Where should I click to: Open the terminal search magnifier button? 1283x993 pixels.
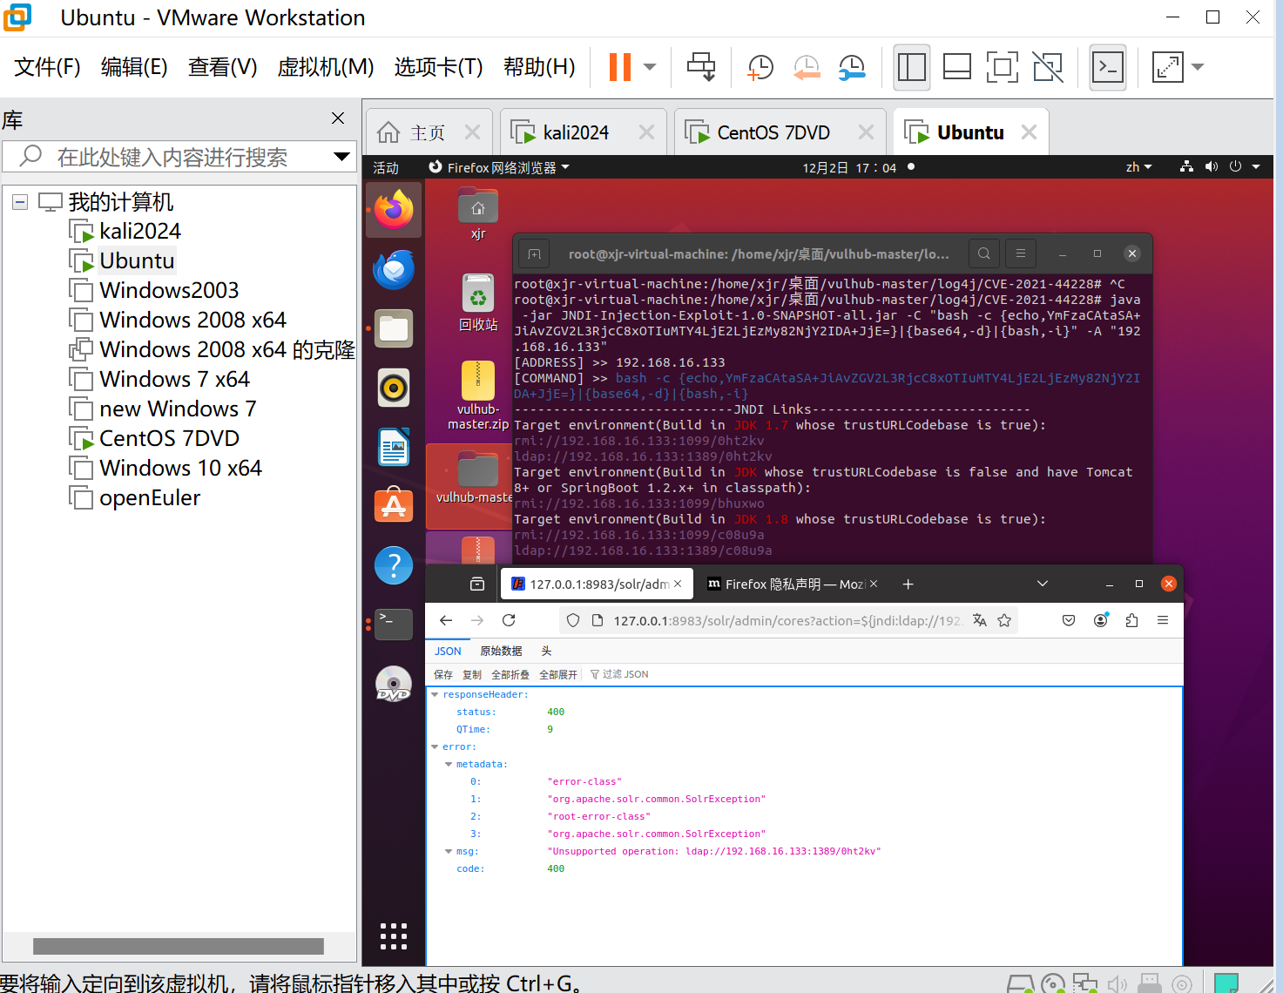pos(983,253)
